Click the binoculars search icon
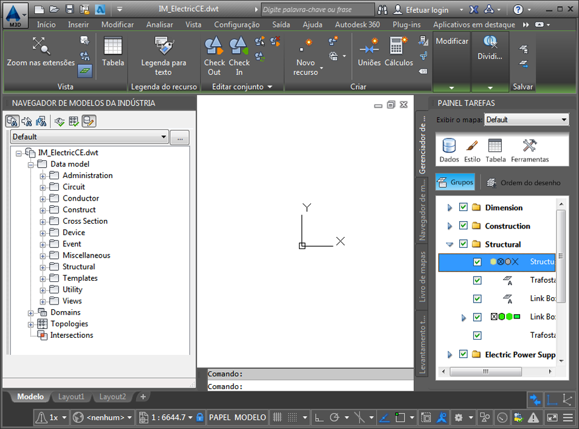The height and width of the screenshot is (429, 579). tap(383, 10)
